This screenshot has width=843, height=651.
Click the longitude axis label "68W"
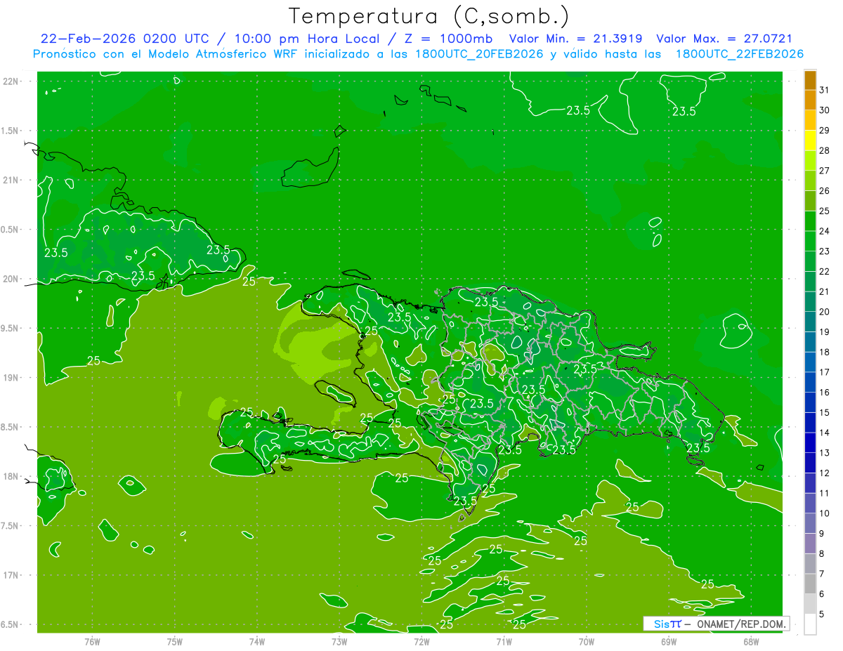(751, 641)
